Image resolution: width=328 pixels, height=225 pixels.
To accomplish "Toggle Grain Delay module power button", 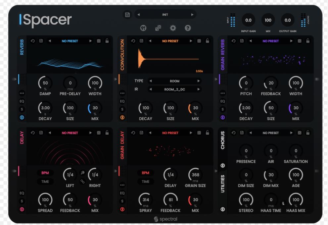I will pyautogui.click(x=122, y=209).
